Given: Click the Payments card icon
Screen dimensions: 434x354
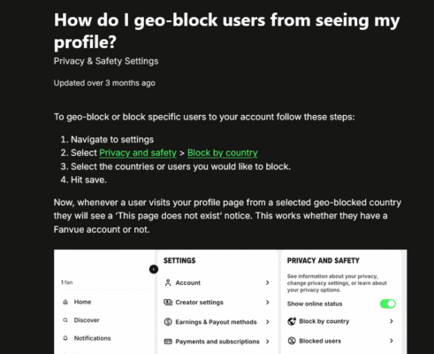Looking at the screenshot, I should 168,342.
